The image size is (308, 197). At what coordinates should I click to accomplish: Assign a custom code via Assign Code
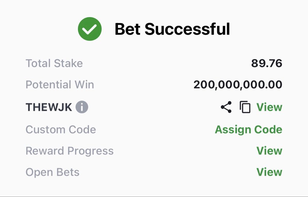point(248,130)
